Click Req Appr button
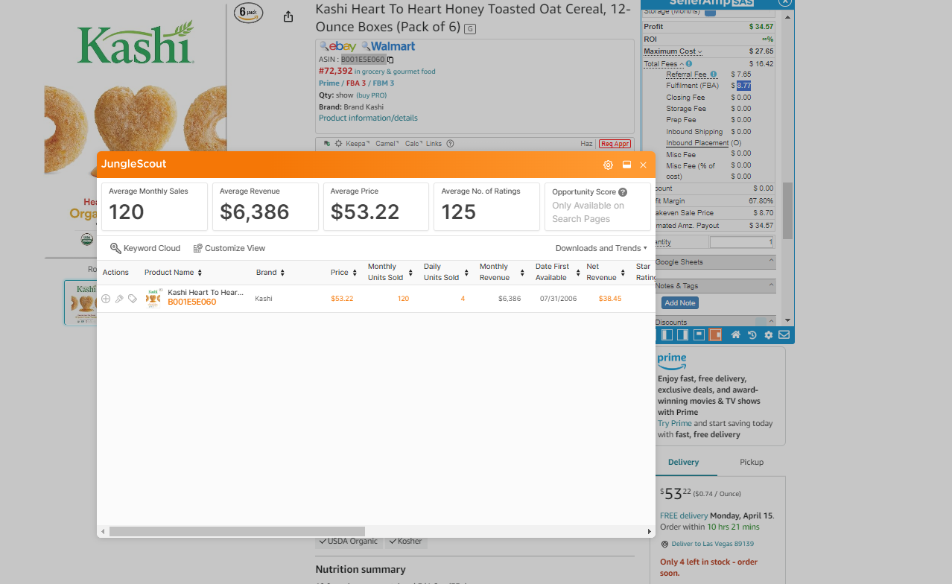Image resolution: width=952 pixels, height=584 pixels. pos(615,144)
